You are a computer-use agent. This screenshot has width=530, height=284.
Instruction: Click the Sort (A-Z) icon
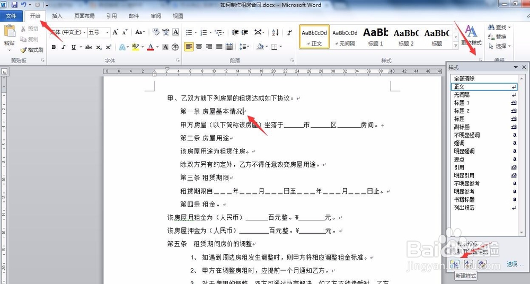pyautogui.click(x=275, y=32)
